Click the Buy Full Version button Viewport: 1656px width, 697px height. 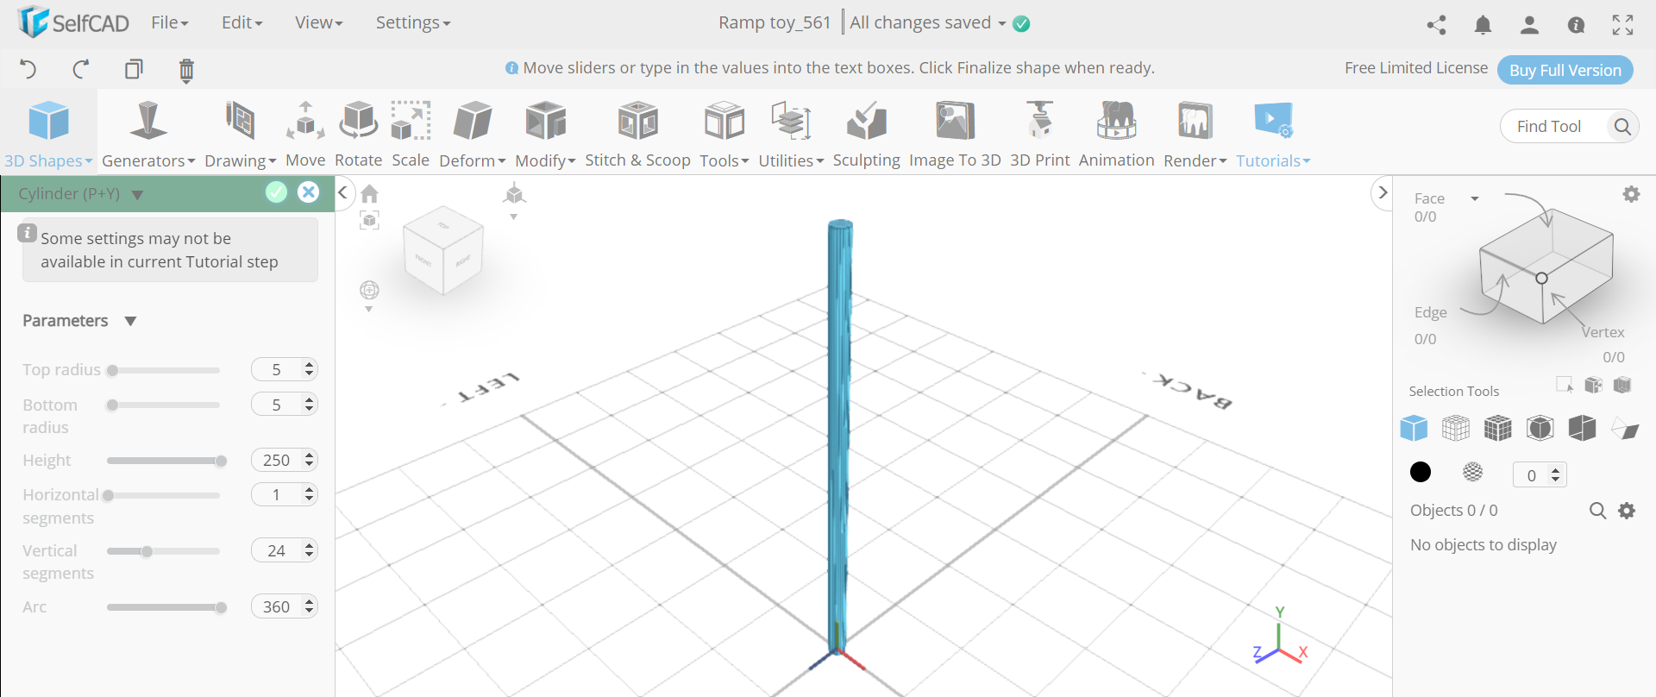(x=1565, y=70)
